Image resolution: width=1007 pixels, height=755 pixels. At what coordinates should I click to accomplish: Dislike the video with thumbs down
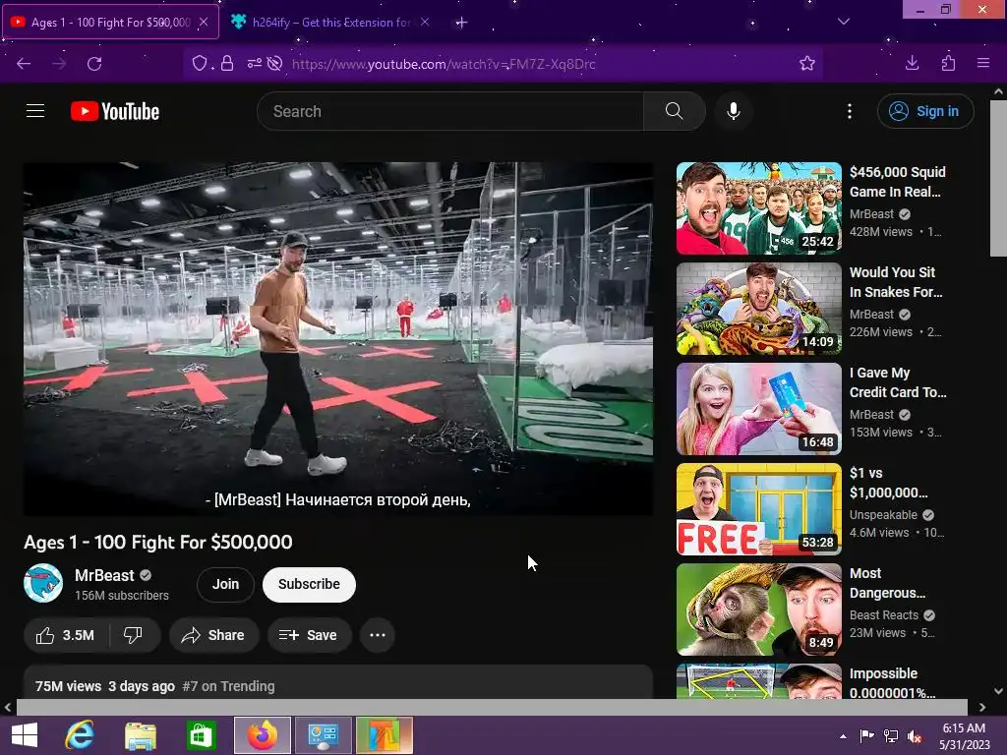click(134, 635)
